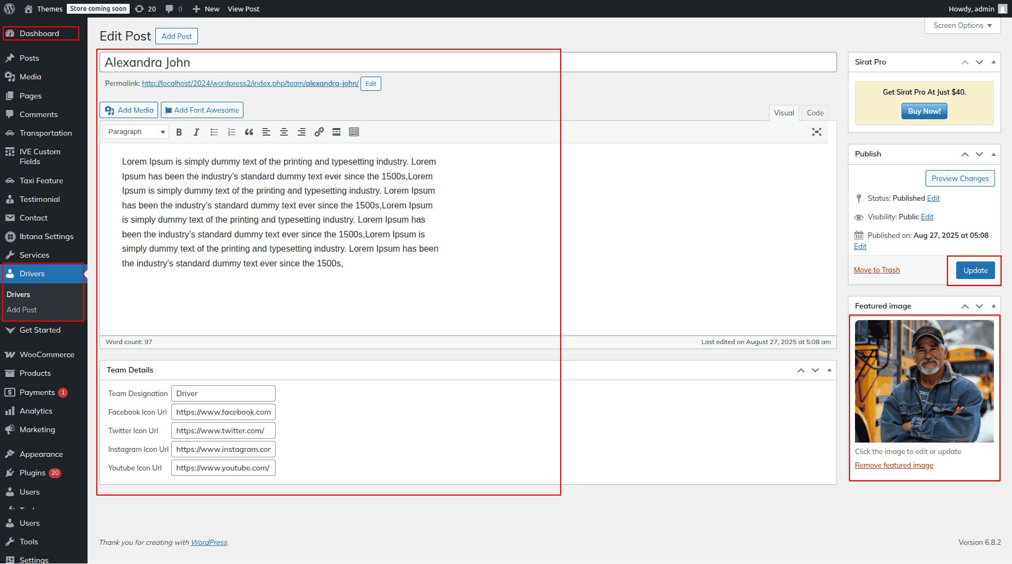Enable distraction-free fullscreen editor mode
1012x564 pixels.
click(817, 132)
